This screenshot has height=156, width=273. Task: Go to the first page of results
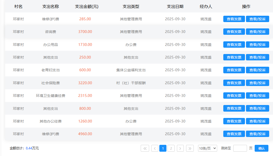click(145, 148)
